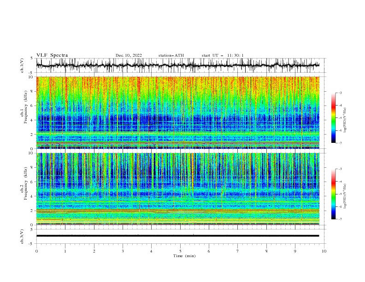Click the time axis tick label "3"
Viewport: 365px width, 282px height.
pos(123,251)
